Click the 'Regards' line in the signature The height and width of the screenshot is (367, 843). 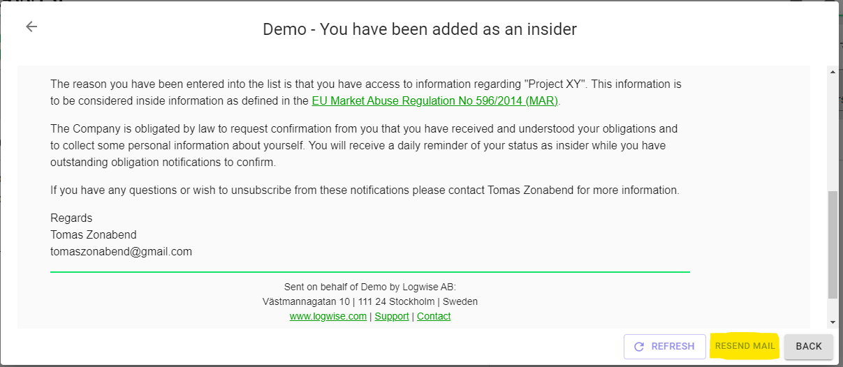click(71, 218)
